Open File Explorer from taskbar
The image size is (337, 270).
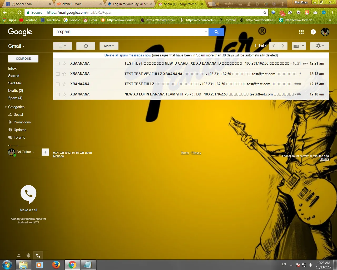click(23, 265)
